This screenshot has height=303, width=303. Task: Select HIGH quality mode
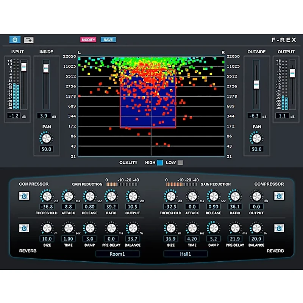160,162
